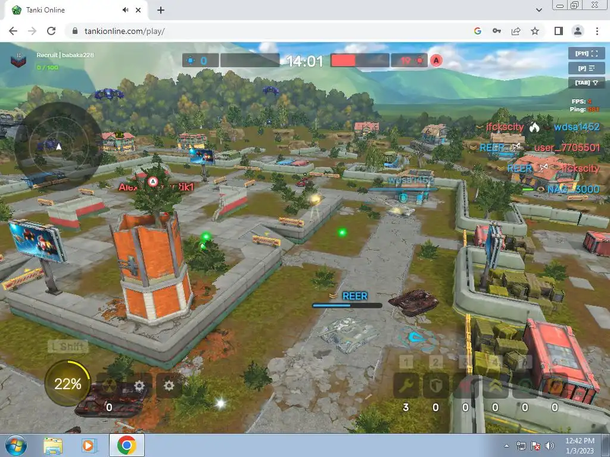Launch Windows Media Player from taskbar

[88, 445]
